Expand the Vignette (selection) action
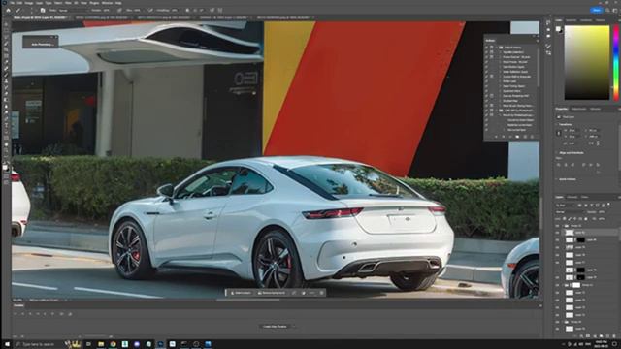 pos(501,52)
